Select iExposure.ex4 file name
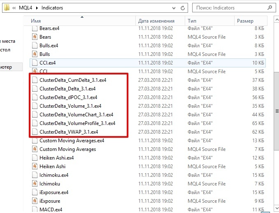The width and height of the screenshot is (279, 213). tap(54, 192)
